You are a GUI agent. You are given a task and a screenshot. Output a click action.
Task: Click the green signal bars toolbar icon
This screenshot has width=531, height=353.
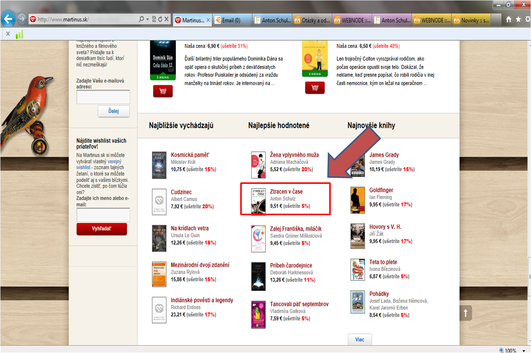(20, 34)
